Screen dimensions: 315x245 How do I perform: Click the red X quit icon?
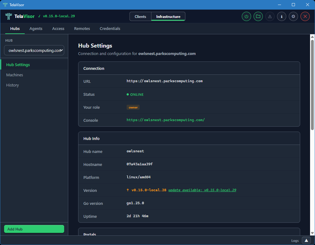coord(305,16)
